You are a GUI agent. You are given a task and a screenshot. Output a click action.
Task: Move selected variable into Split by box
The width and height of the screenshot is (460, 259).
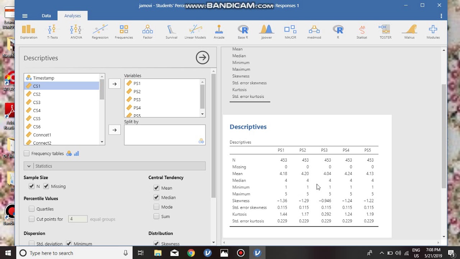coord(115,130)
